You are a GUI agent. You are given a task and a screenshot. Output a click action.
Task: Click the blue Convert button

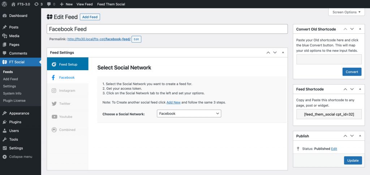(352, 72)
